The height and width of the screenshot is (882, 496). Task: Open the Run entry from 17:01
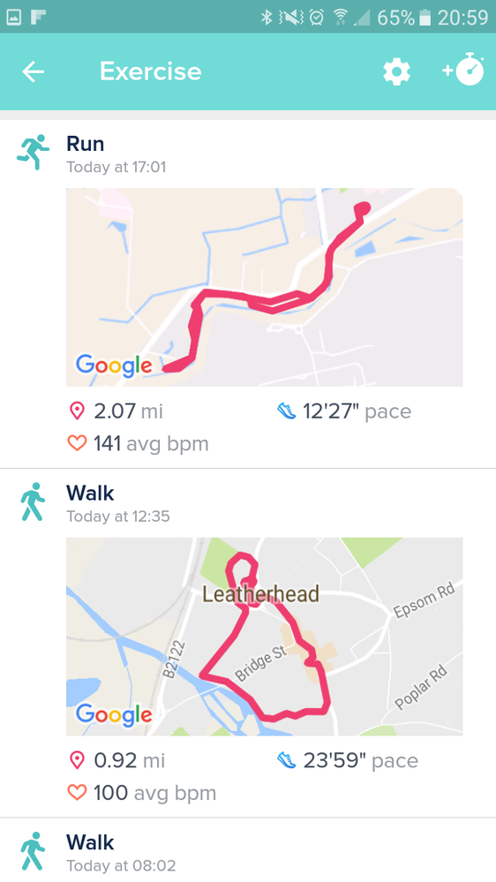[248, 294]
